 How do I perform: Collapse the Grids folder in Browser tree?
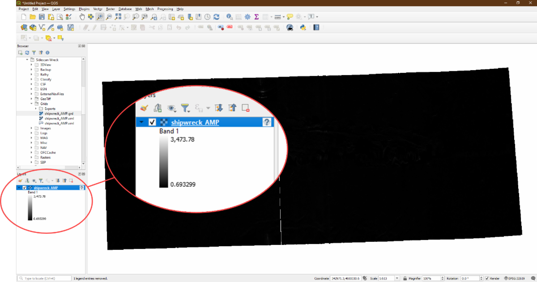pyautogui.click(x=32, y=104)
